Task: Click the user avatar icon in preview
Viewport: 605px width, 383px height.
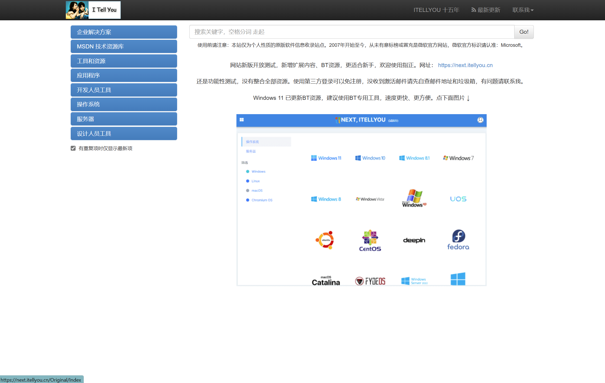Action: 480,120
